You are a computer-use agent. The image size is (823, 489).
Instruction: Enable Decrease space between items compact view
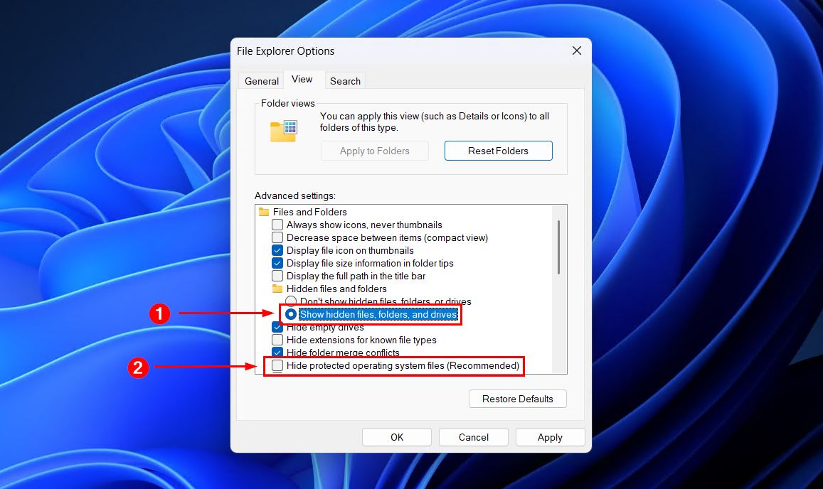click(277, 237)
